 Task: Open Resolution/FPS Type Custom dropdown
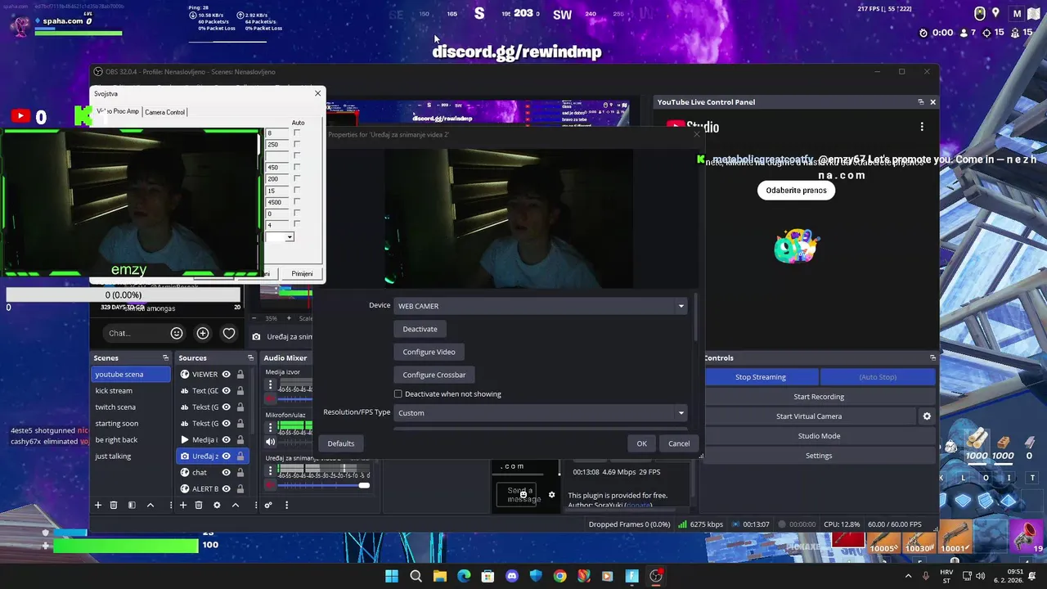click(x=541, y=413)
